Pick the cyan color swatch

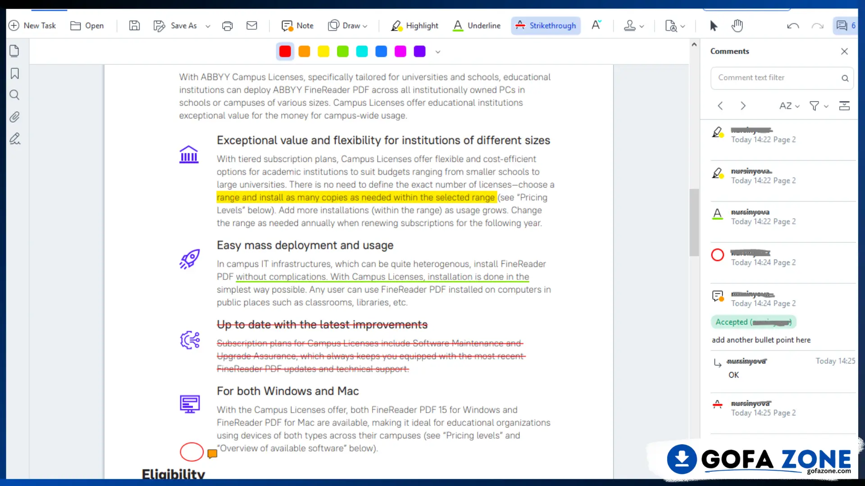362,51
